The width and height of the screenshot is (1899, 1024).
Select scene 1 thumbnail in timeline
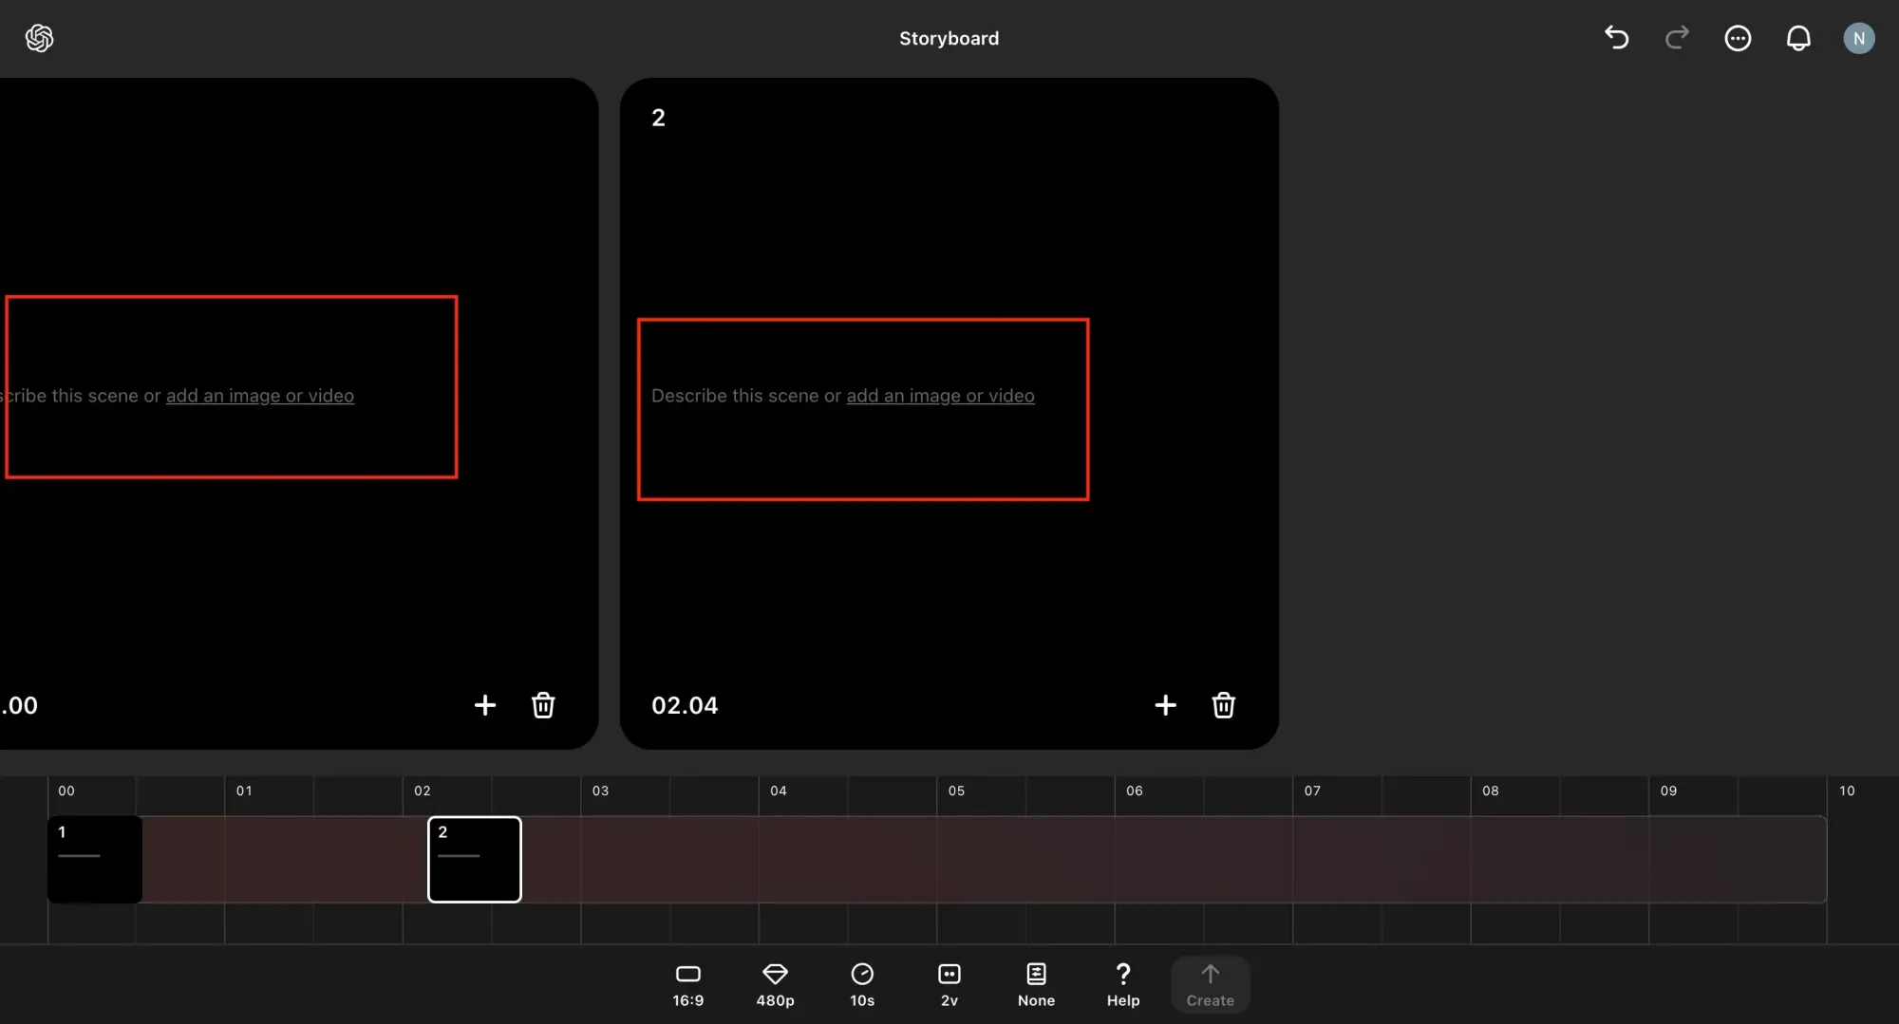click(x=95, y=859)
